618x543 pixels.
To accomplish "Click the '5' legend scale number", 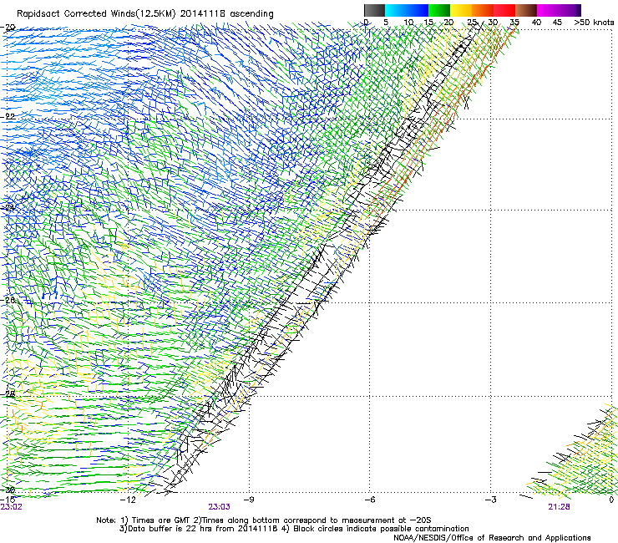I will tap(386, 22).
